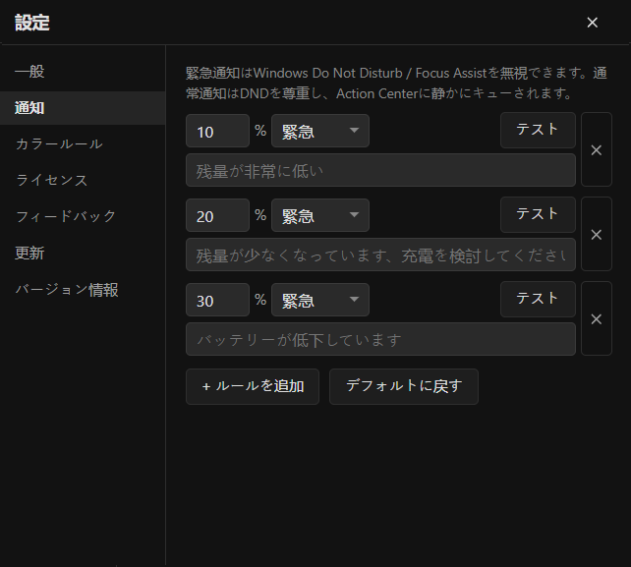Focus the 残量が非常に低い message field
The height and width of the screenshot is (567, 631).
coord(380,170)
